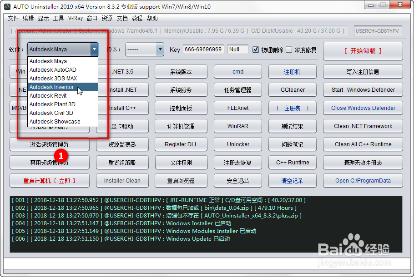Launch WinRAR button

[237, 126]
